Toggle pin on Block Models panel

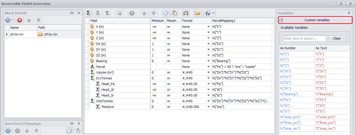(79, 13)
